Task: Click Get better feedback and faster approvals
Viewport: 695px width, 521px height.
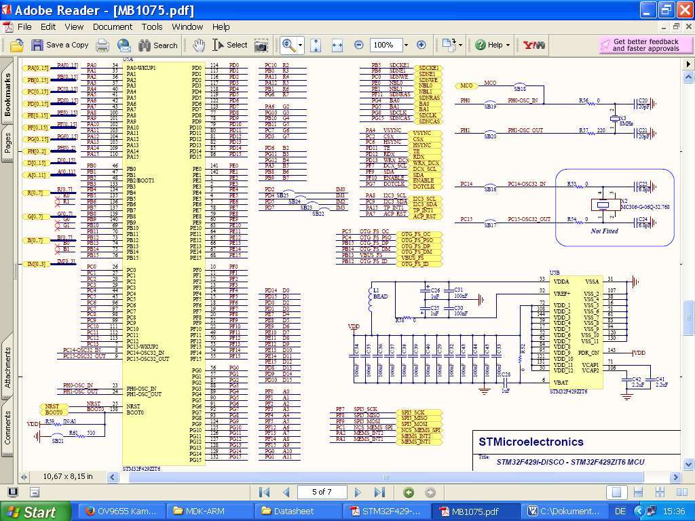Action: (645, 45)
